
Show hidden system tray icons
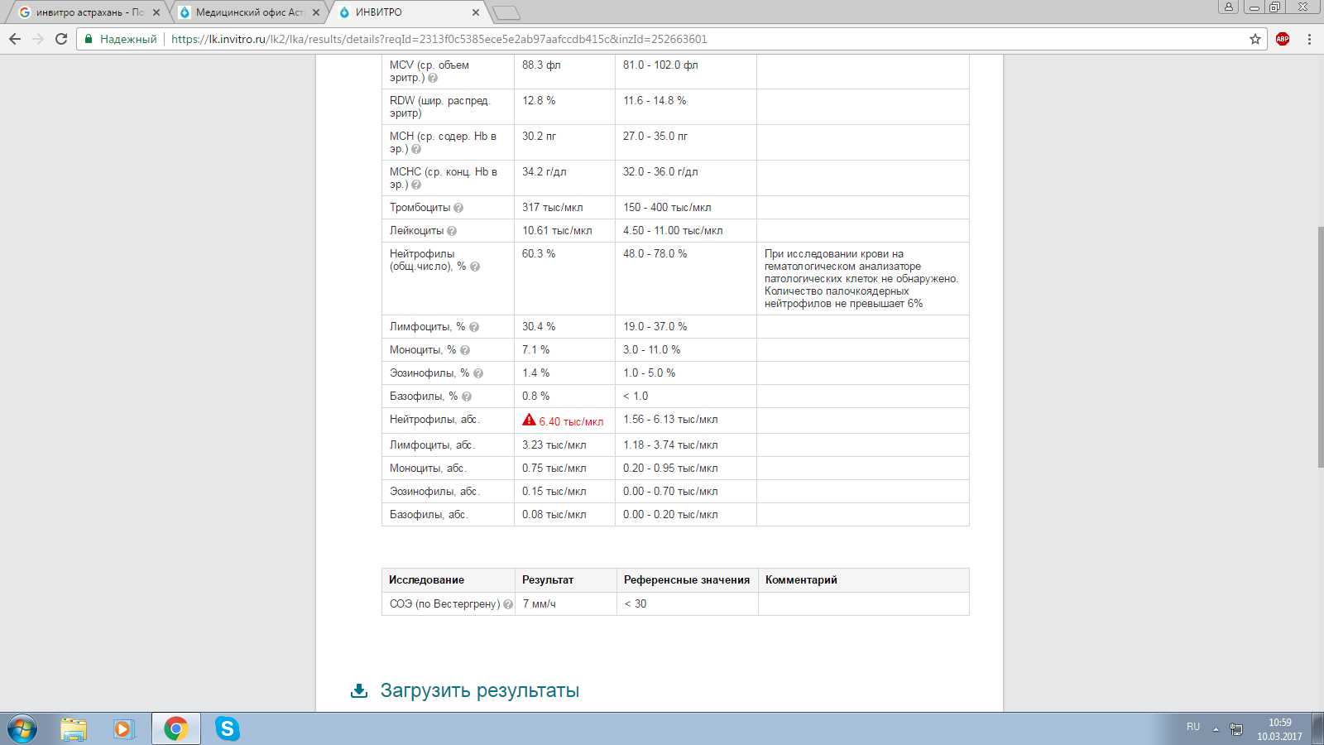(1216, 729)
